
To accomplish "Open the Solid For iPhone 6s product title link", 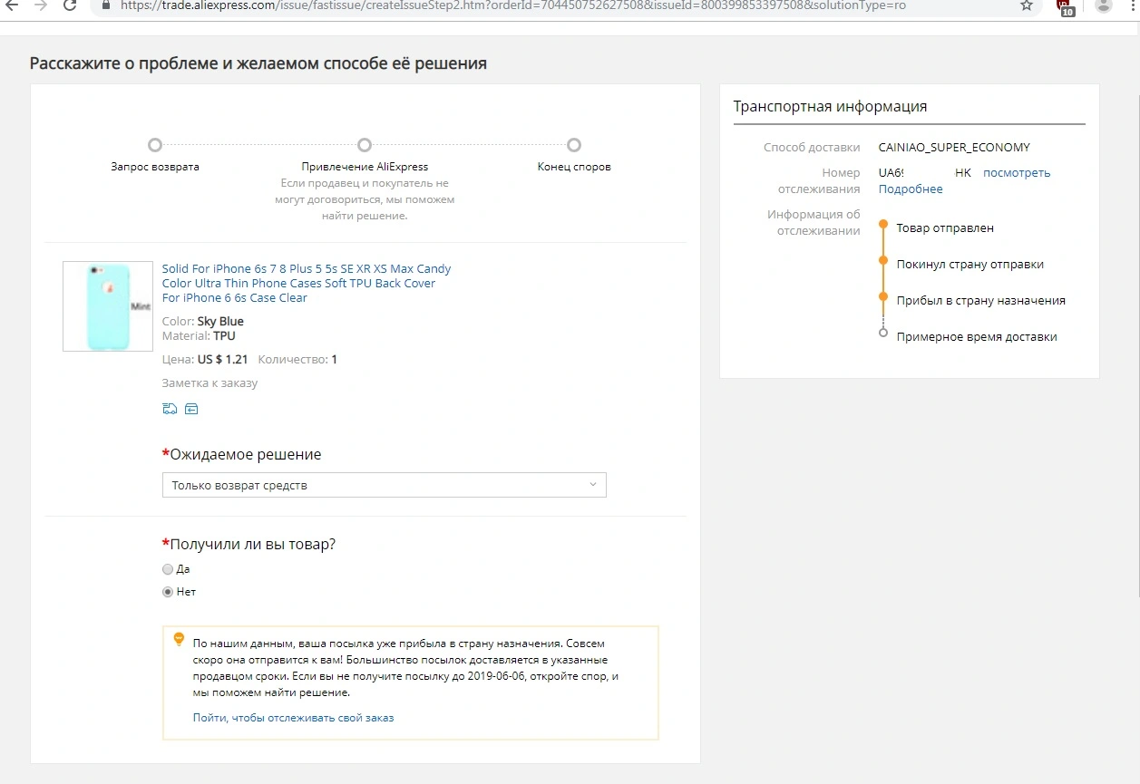I will click(307, 283).
